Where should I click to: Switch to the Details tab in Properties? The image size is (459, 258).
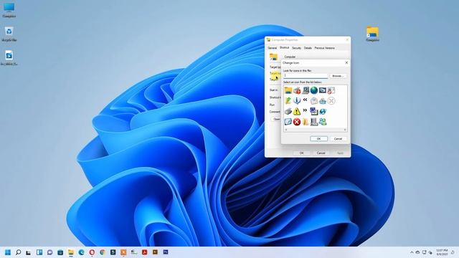coord(308,48)
